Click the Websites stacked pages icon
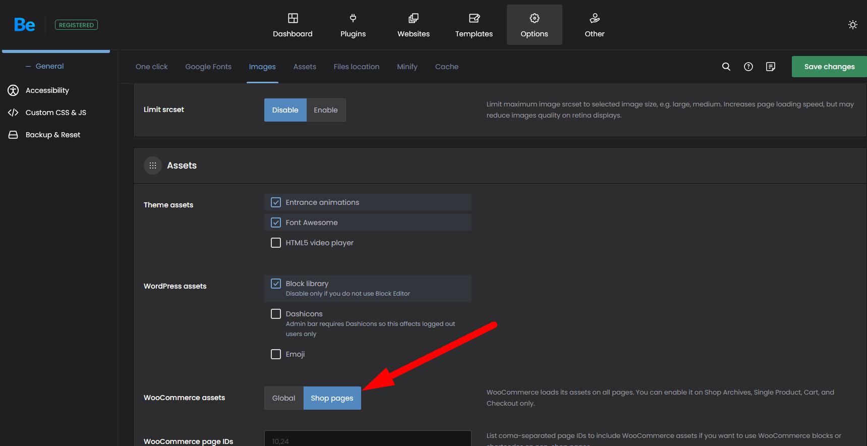 point(414,18)
